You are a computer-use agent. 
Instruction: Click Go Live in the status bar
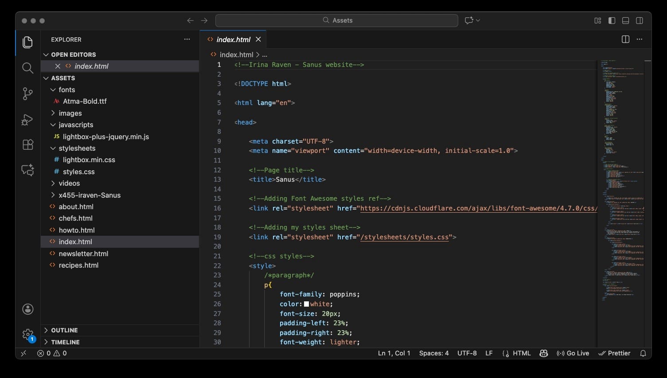coord(573,353)
